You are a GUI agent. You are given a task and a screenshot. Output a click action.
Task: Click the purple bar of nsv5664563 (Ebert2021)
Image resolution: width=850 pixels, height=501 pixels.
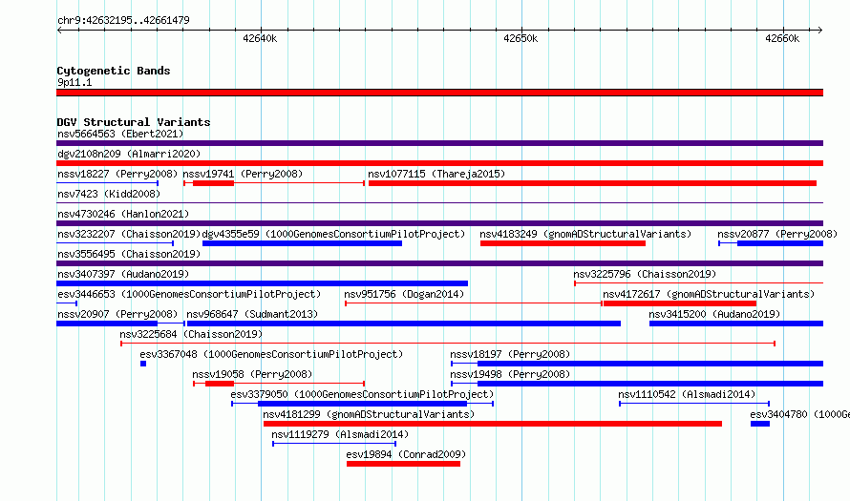click(439, 143)
